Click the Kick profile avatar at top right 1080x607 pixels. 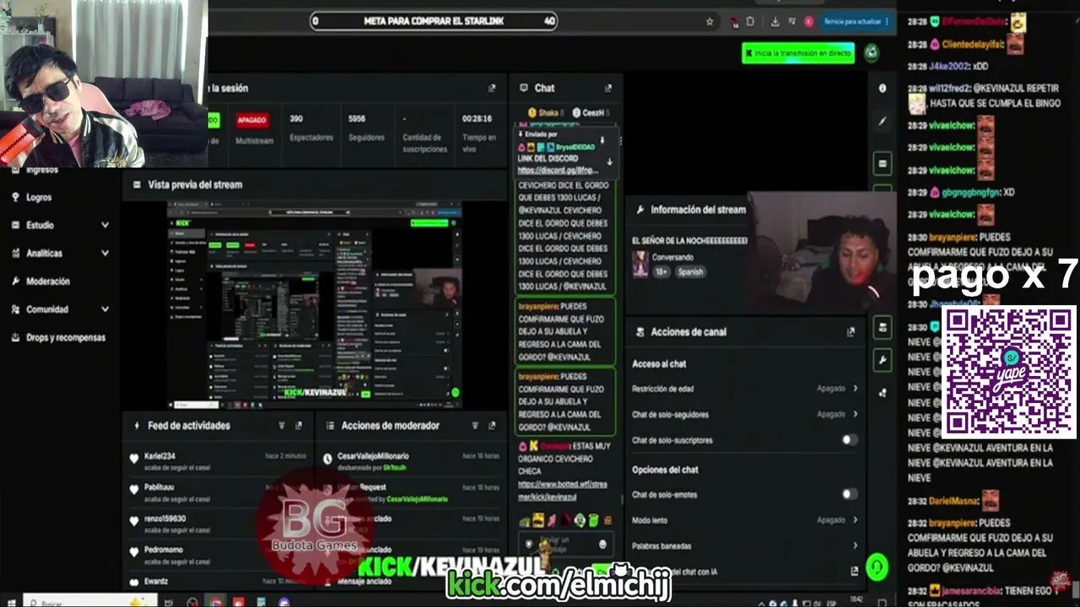[x=872, y=53]
